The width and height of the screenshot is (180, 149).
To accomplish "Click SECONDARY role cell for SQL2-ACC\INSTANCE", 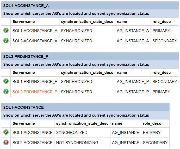I will 155,142.
